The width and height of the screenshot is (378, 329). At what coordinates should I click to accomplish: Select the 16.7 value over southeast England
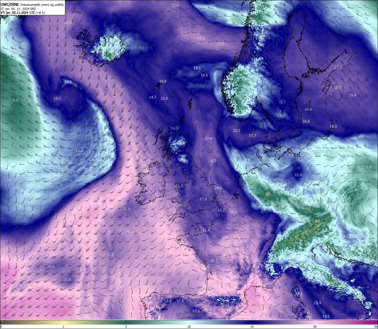click(x=221, y=210)
